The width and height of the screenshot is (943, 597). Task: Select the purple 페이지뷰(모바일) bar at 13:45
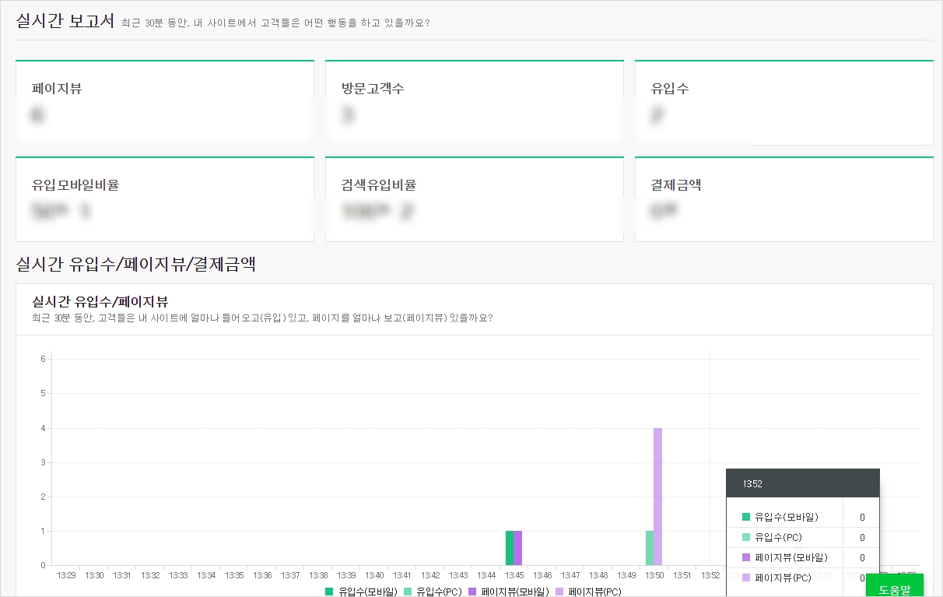[517, 548]
